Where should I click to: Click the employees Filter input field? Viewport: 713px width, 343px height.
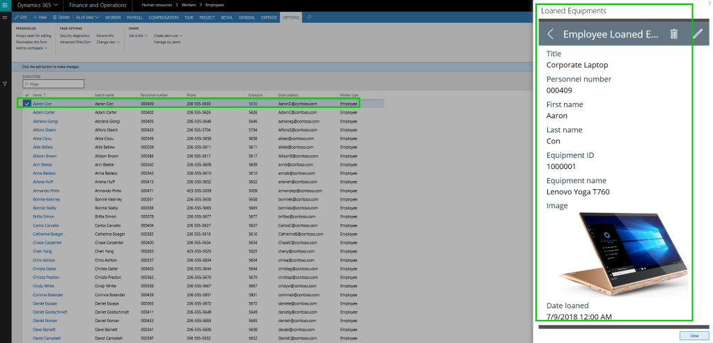[x=54, y=84]
